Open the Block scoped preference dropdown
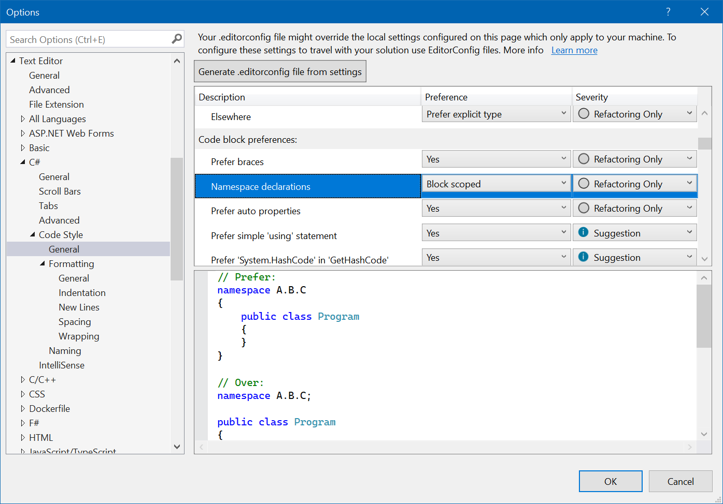The height and width of the screenshot is (504, 723). point(563,184)
